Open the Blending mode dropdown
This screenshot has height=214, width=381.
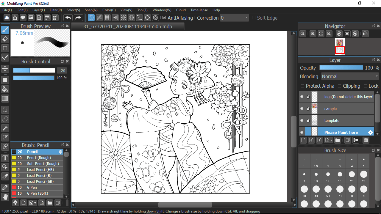click(350, 76)
